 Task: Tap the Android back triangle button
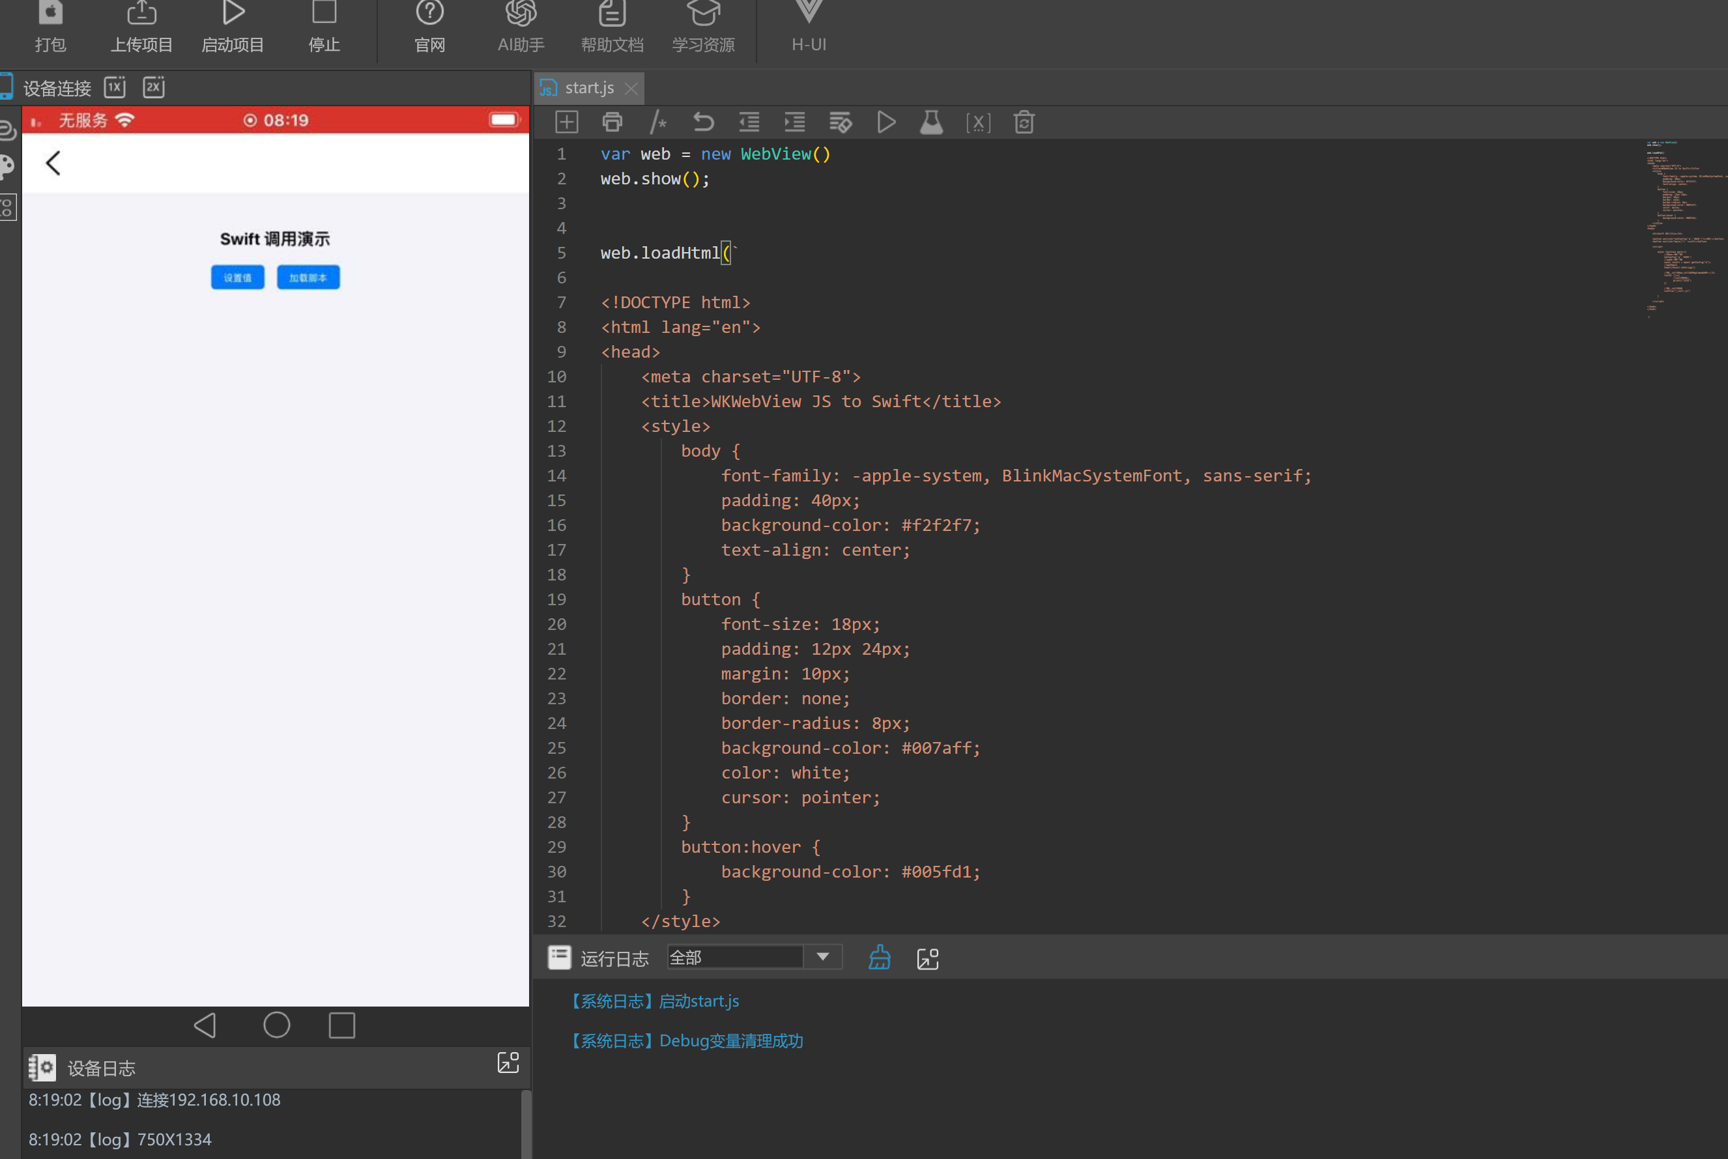[205, 1025]
